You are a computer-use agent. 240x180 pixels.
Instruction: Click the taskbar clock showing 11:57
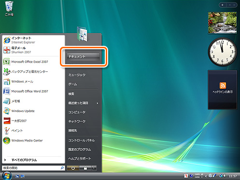(233, 176)
